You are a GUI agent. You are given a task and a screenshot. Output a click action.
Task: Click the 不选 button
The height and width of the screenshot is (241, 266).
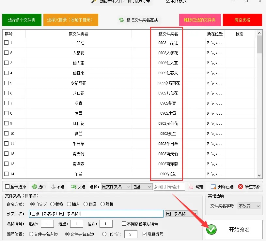[x=58, y=187]
